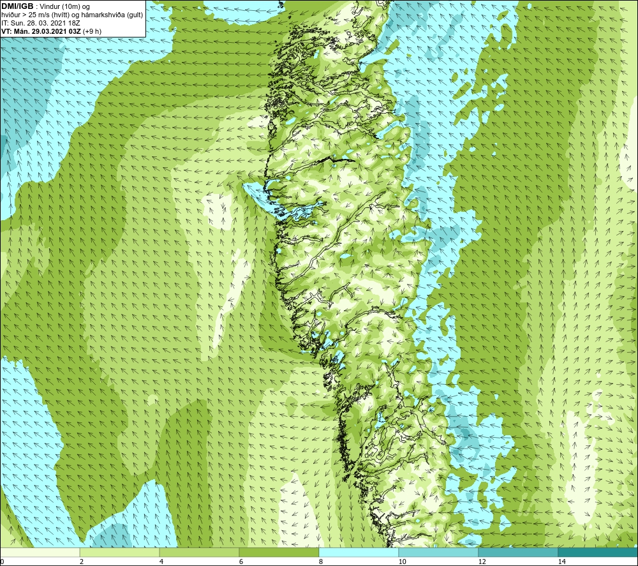Click the legend label '12'

tap(482, 562)
